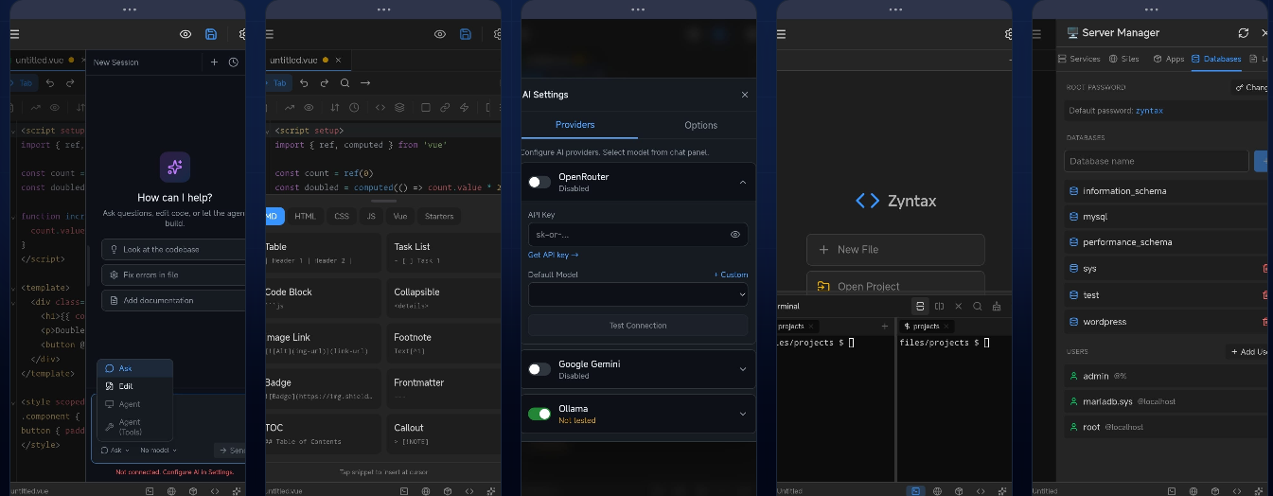Toggle preview eye icon above New Session panel
1273x496 pixels.
click(x=186, y=34)
